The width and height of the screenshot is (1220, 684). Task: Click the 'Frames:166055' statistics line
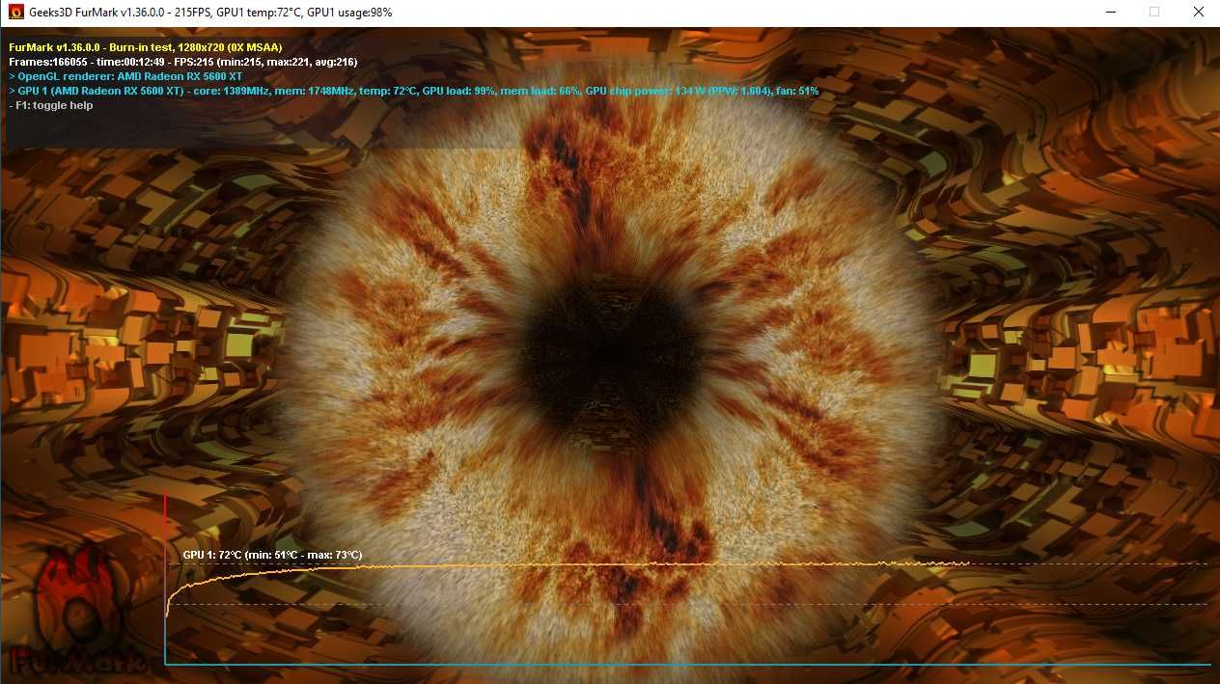coord(182,62)
